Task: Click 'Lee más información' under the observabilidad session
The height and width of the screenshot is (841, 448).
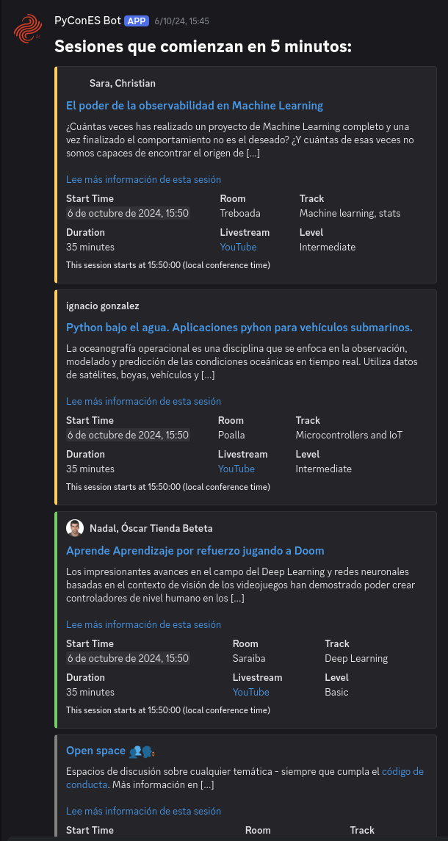Action: (143, 179)
